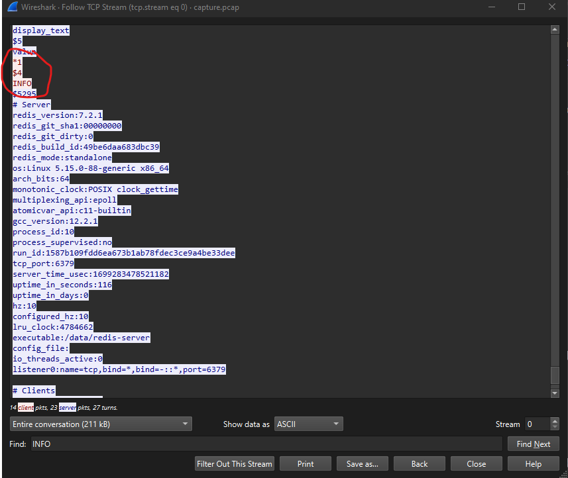This screenshot has width=568, height=478.
Task: Click the # Server section header
Action: (32, 105)
